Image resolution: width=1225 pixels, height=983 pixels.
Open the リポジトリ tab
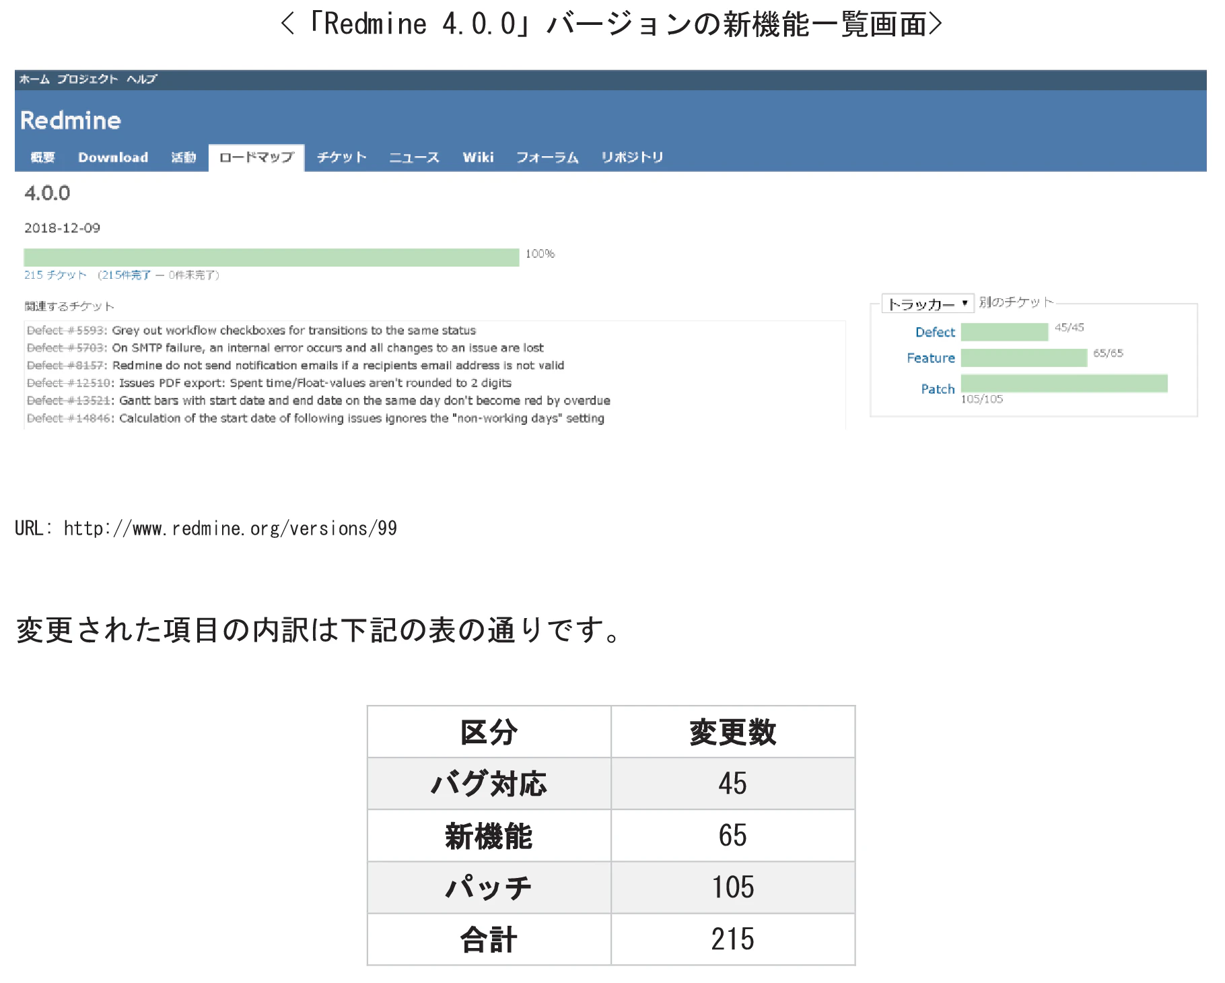[633, 158]
